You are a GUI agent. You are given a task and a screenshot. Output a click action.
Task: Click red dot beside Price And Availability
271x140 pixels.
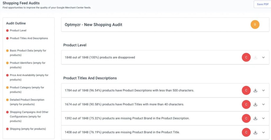tap(7, 75)
